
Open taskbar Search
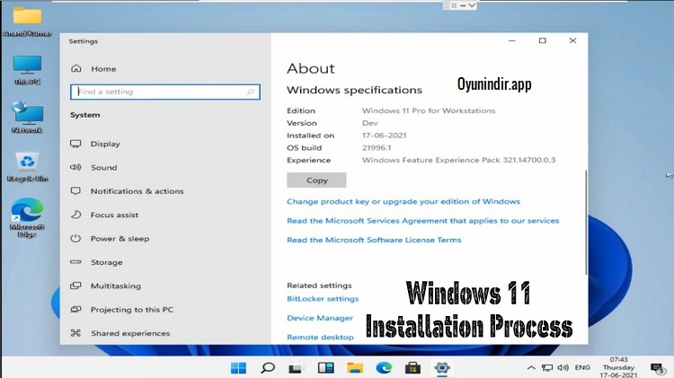(x=268, y=368)
